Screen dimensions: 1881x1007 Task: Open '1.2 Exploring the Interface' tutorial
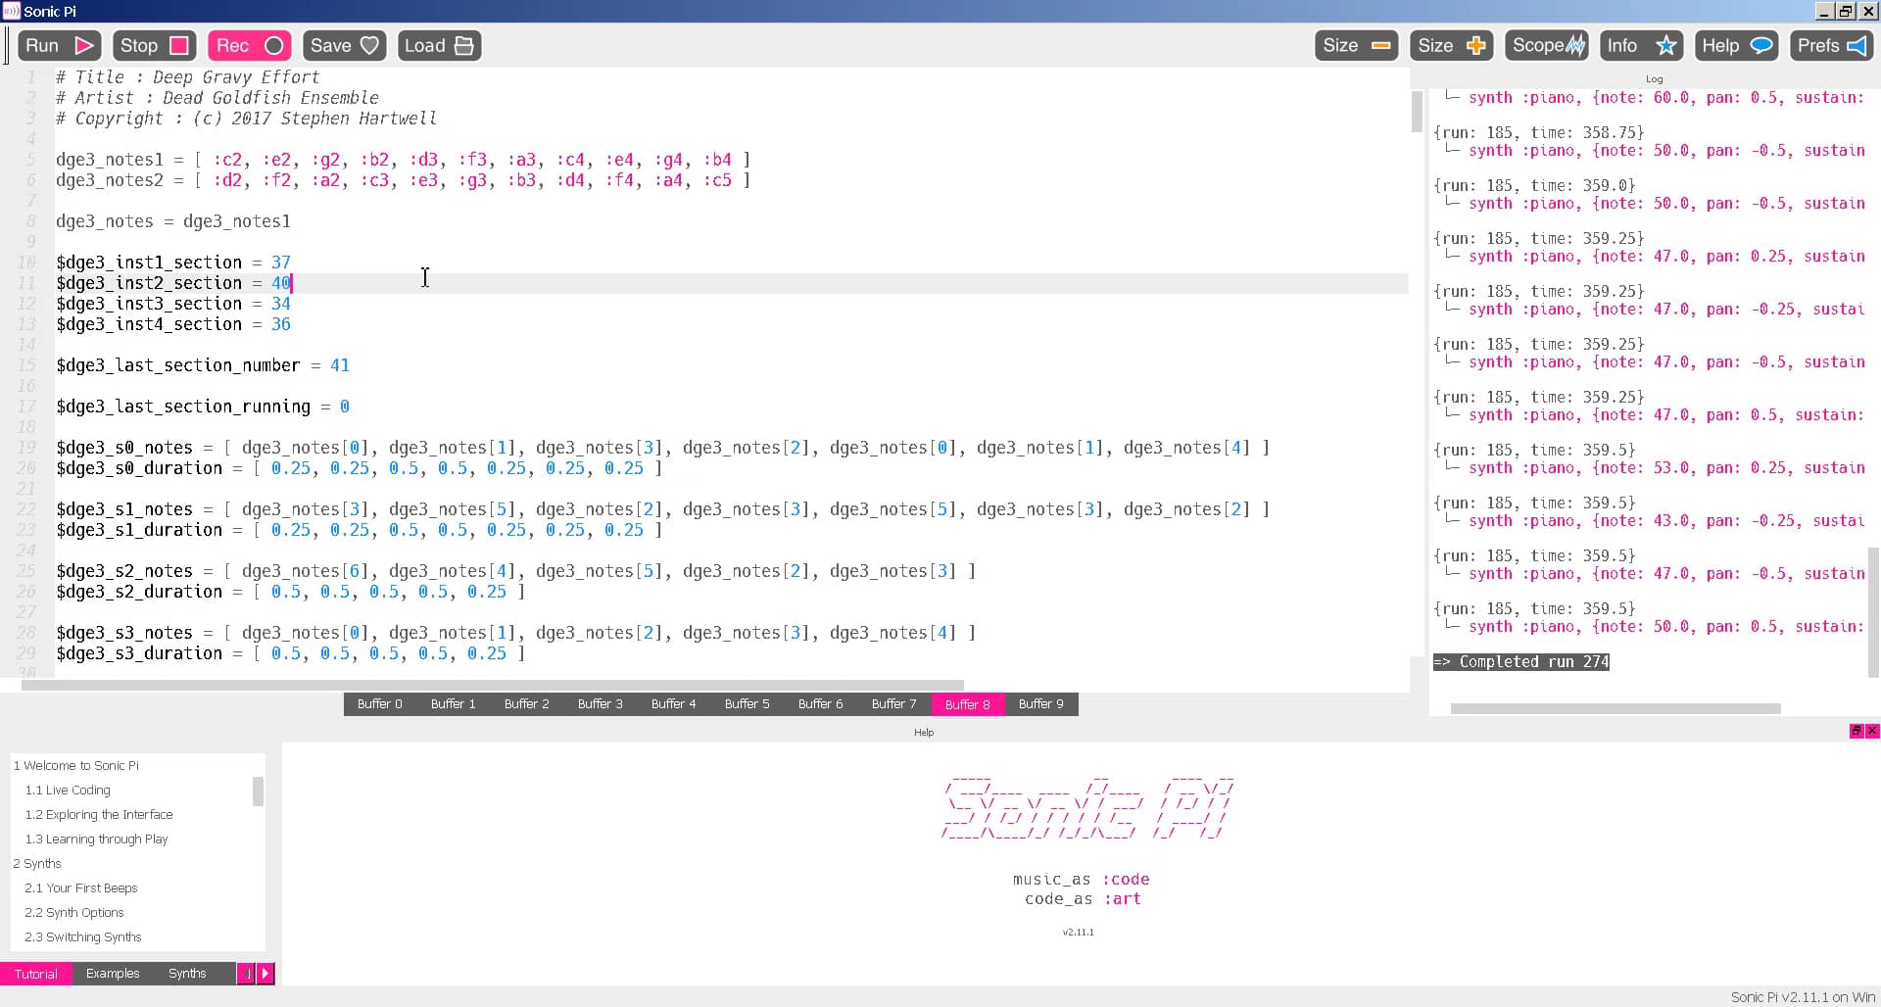(99, 815)
